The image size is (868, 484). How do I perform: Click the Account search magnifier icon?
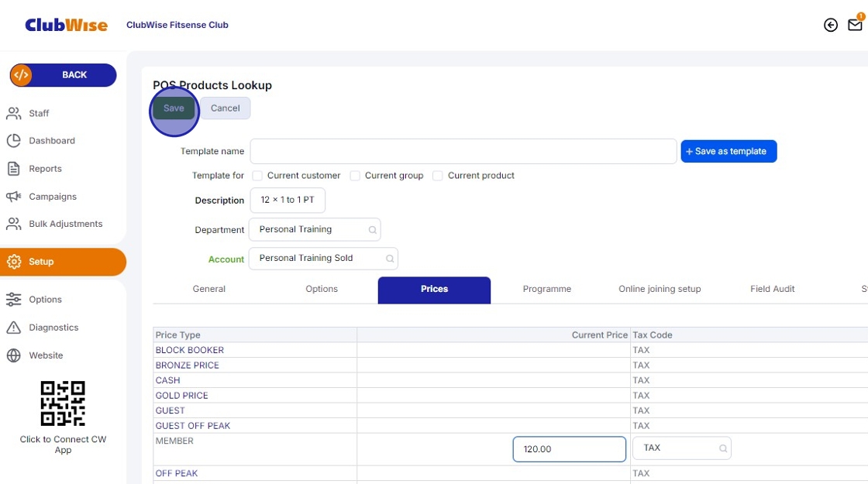coord(390,259)
